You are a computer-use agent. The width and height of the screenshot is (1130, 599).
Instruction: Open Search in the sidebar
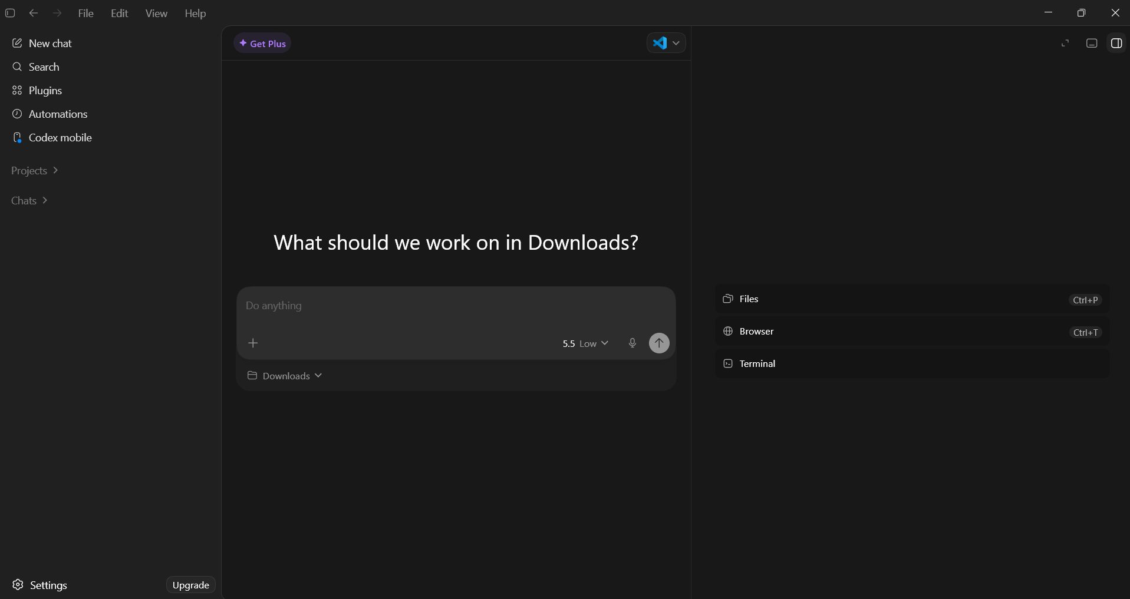(x=110, y=67)
